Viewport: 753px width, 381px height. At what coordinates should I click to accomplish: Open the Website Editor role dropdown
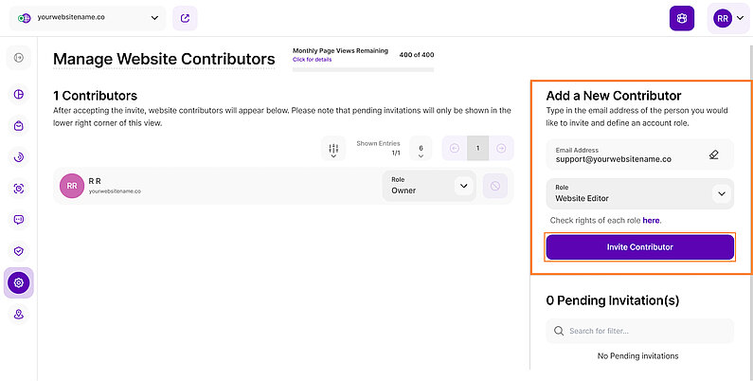(x=722, y=193)
